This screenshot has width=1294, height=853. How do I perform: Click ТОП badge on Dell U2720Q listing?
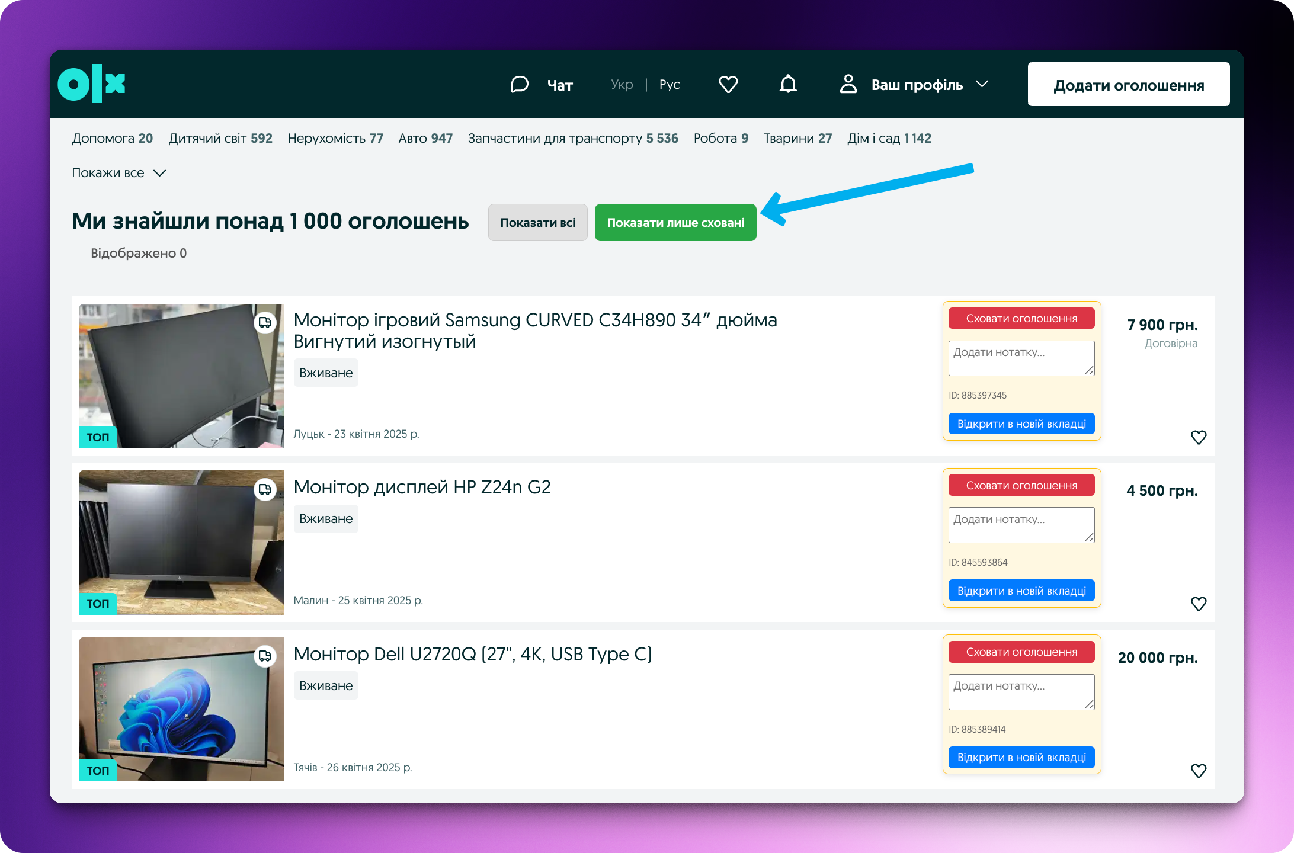coord(98,771)
